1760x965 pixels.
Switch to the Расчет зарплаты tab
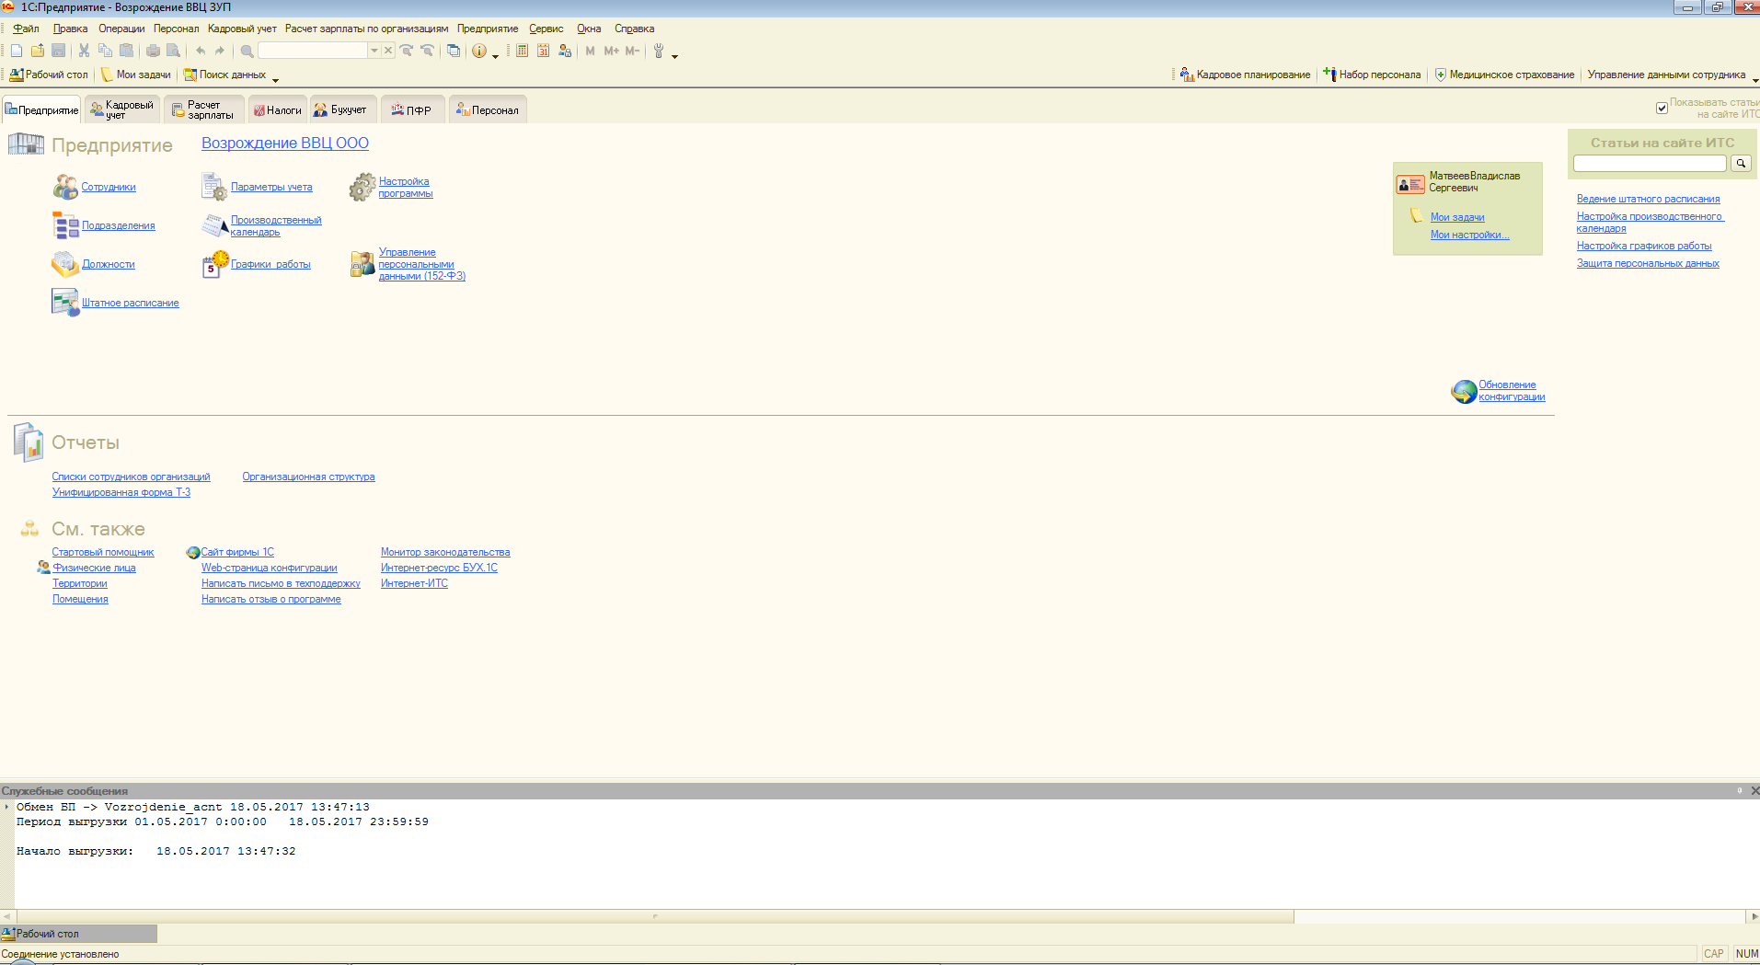point(204,110)
